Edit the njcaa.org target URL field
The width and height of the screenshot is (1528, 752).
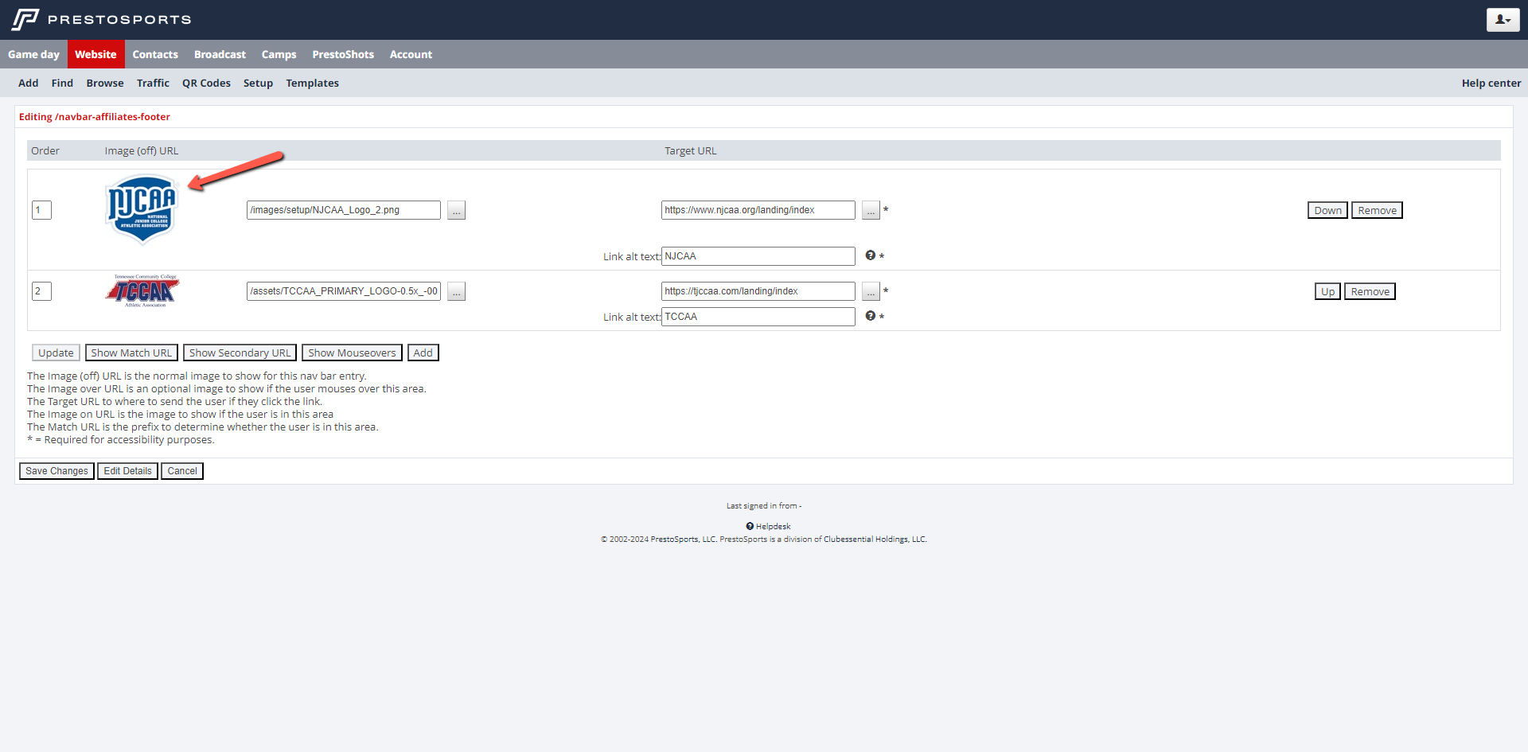[x=758, y=210]
